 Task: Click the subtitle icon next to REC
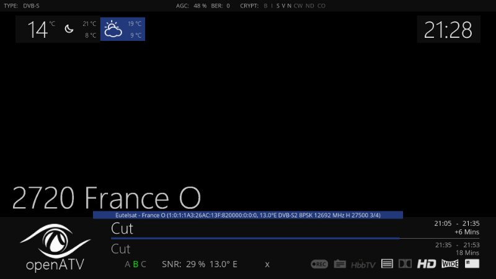point(340,264)
